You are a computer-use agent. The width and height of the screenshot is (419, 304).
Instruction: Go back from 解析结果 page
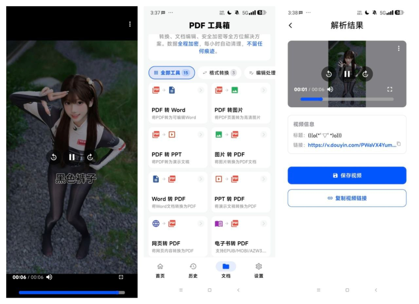[x=291, y=25]
